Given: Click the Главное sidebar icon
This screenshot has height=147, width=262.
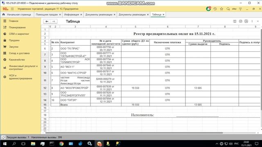Looking at the screenshot, I should pos(5,21).
